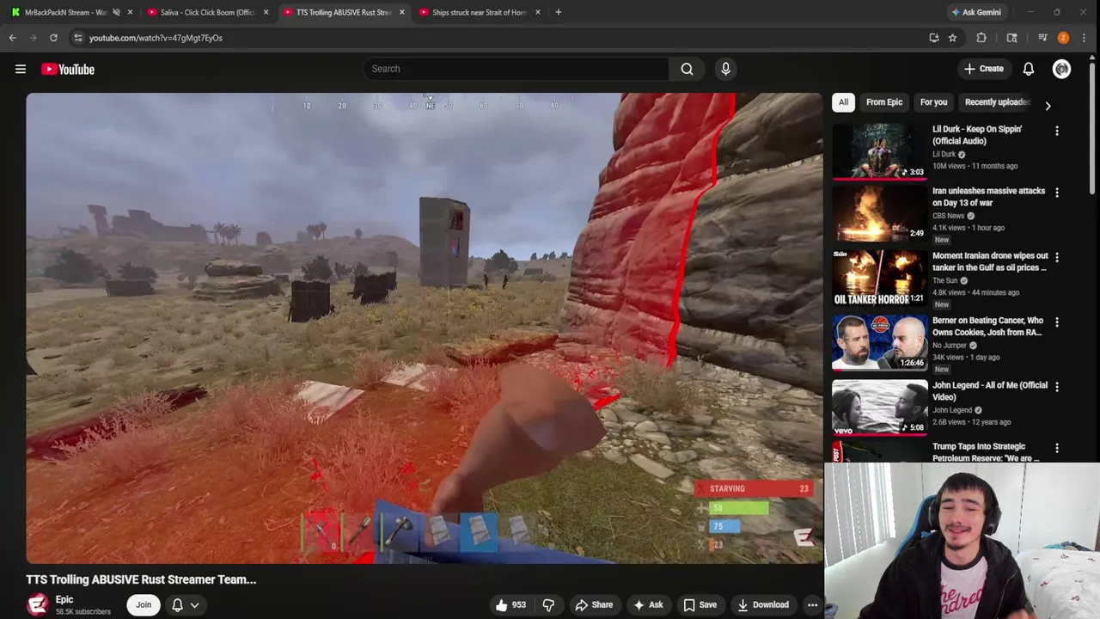Go back with the browser back arrow

click(x=12, y=38)
